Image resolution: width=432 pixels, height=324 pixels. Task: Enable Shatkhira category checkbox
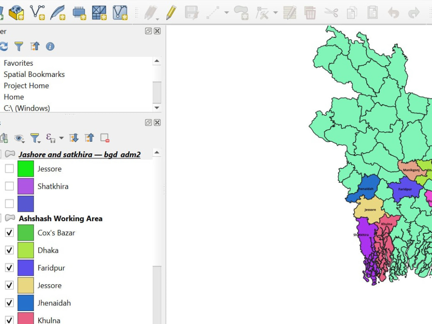[10, 186]
